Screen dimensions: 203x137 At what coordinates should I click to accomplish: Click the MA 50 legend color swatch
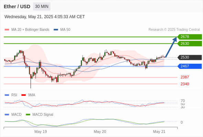(x=56, y=30)
